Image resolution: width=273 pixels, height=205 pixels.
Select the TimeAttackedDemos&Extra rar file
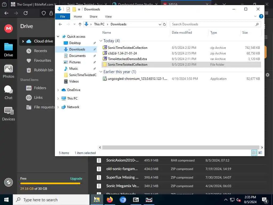tap(181, 59)
